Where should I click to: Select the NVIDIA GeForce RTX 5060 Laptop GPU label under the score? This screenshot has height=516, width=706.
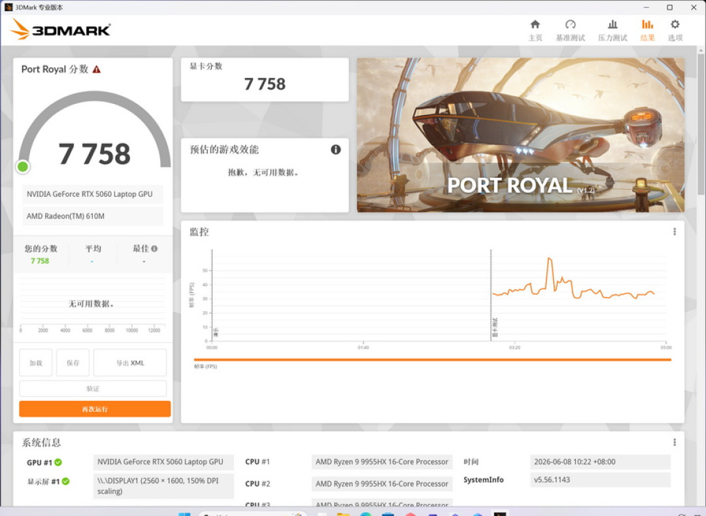pos(92,194)
